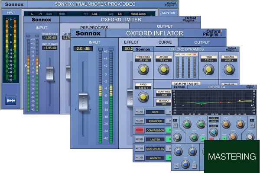Screen dimensions: 260x173
Task: Select Lin frequency scale in Pro-Codec
Action: [120, 14]
